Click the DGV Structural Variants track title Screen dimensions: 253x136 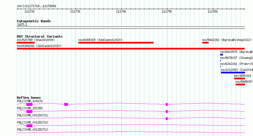point(40,36)
